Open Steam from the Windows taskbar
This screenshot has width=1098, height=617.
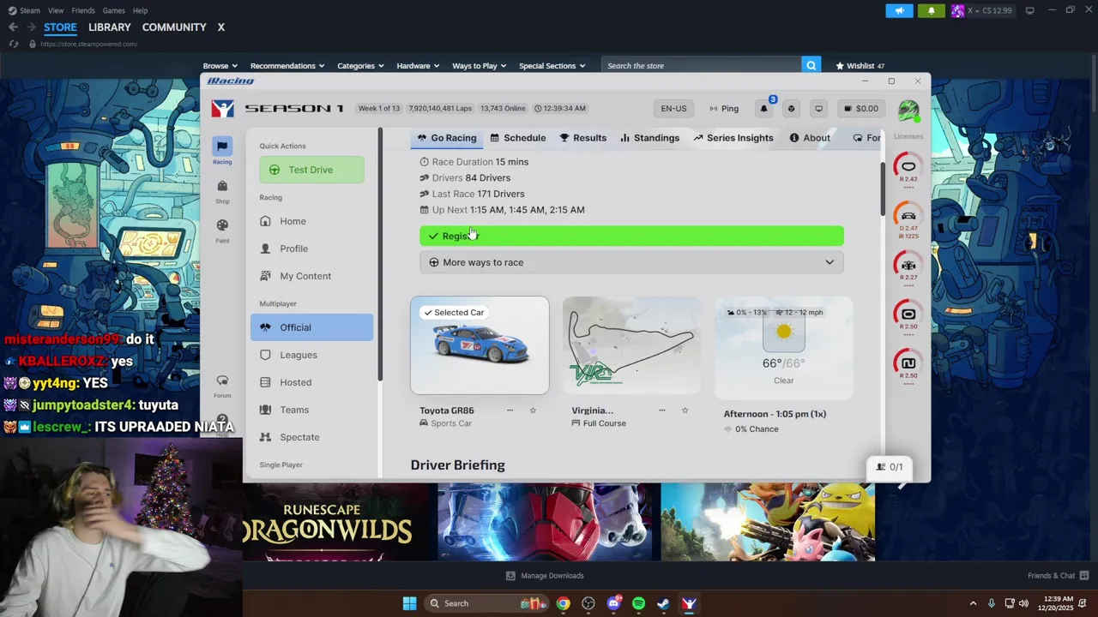point(663,603)
